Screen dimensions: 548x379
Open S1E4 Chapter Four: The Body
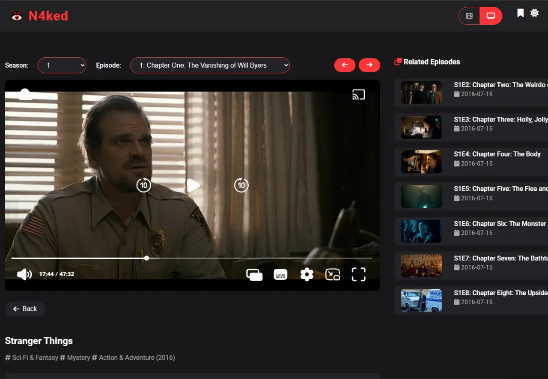click(497, 154)
